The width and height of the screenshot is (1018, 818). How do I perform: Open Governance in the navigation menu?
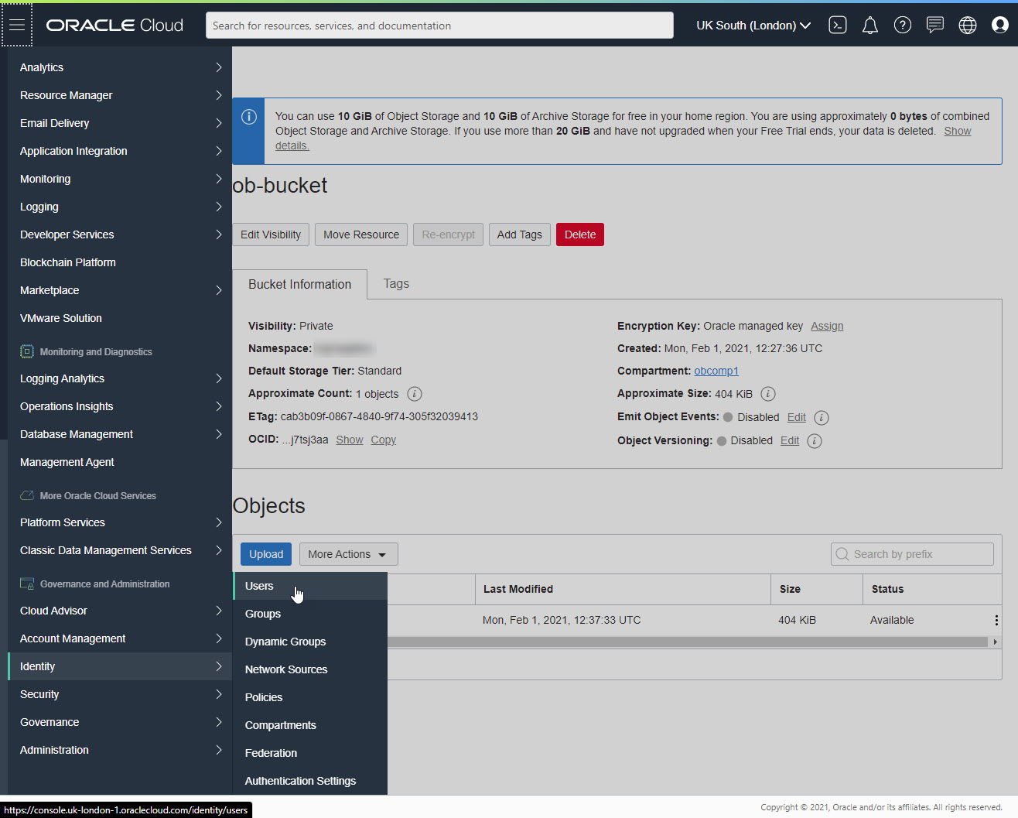[120, 722]
